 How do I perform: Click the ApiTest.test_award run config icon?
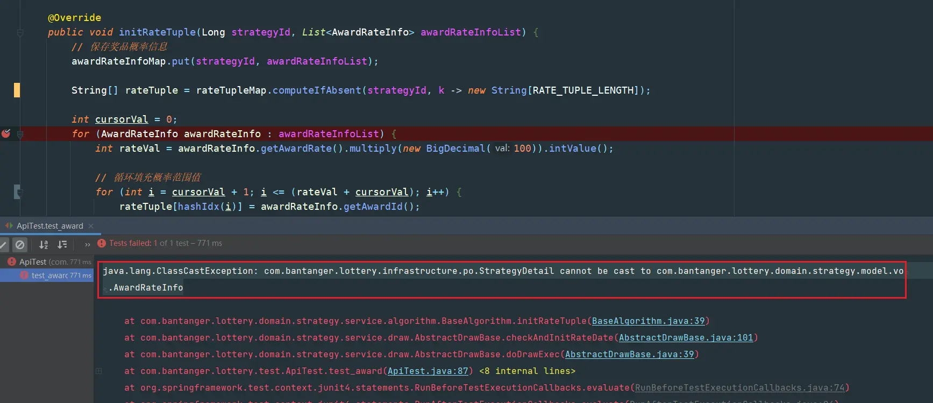(x=9, y=226)
